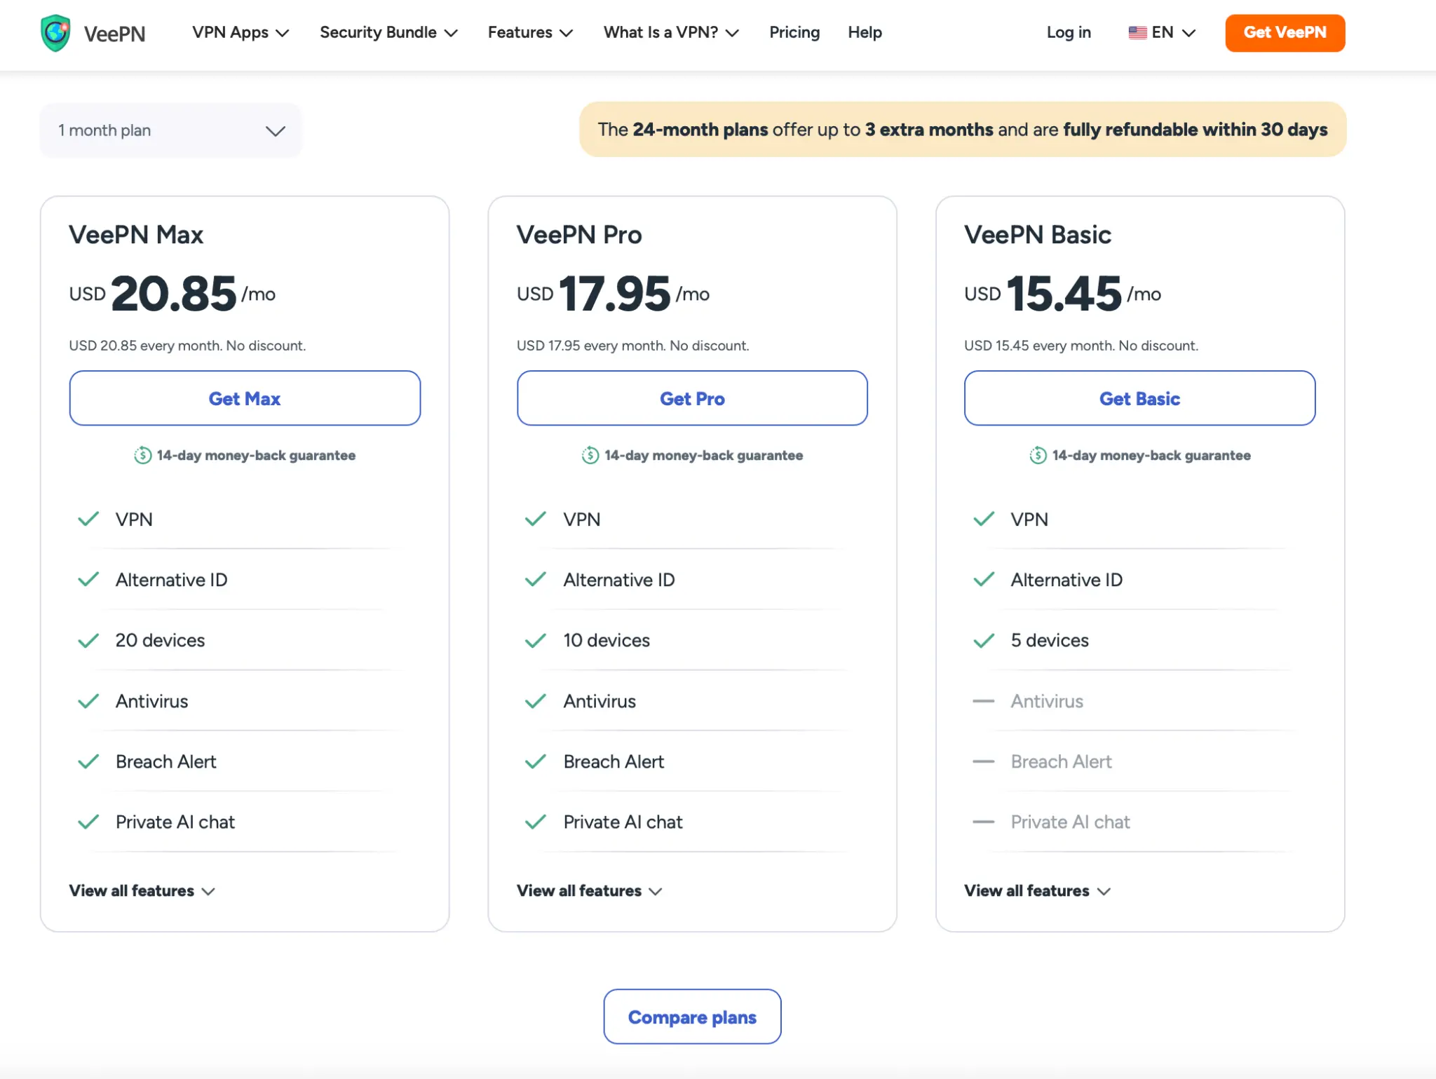This screenshot has height=1079, width=1436.
Task: Click the Get Max button
Action: [x=245, y=398]
